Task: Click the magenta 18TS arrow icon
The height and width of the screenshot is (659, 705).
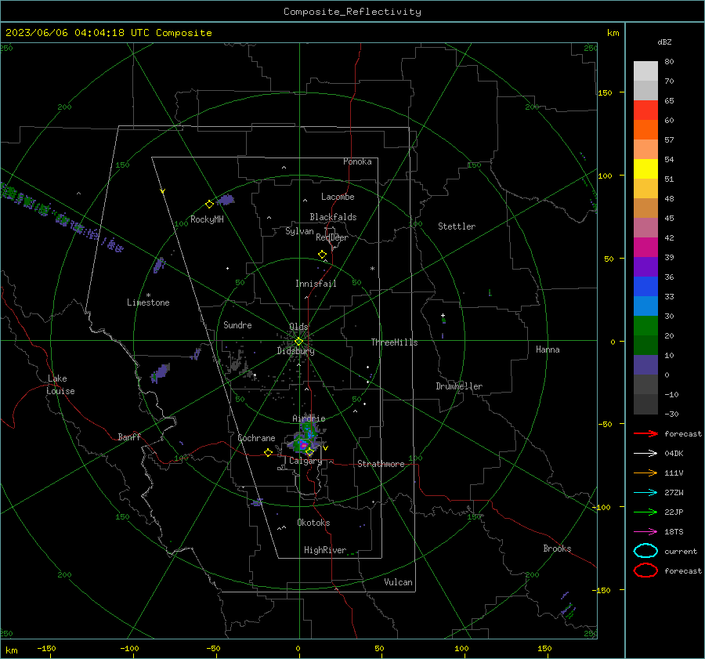Action: tap(645, 532)
